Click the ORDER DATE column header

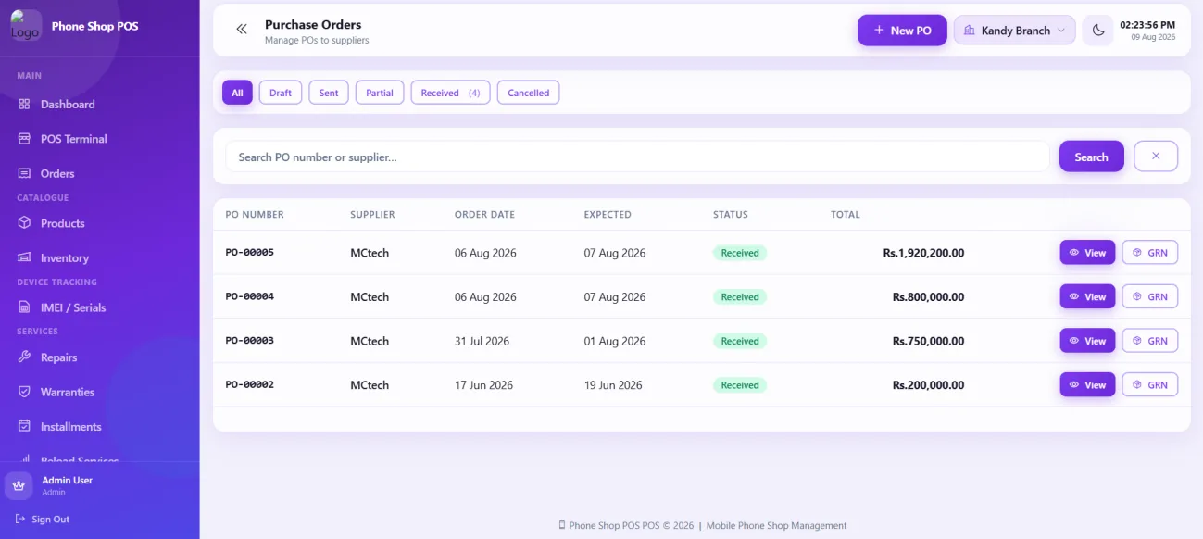click(x=484, y=215)
